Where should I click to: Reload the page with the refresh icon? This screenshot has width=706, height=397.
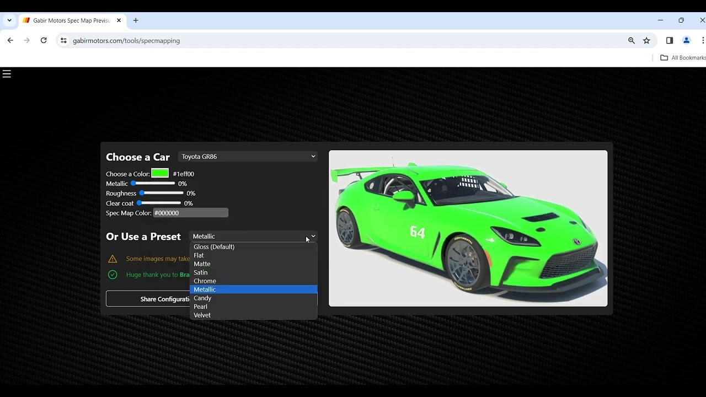44,40
